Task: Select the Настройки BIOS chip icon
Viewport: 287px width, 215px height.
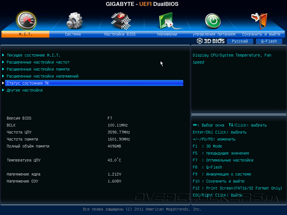Action: [x=121, y=21]
